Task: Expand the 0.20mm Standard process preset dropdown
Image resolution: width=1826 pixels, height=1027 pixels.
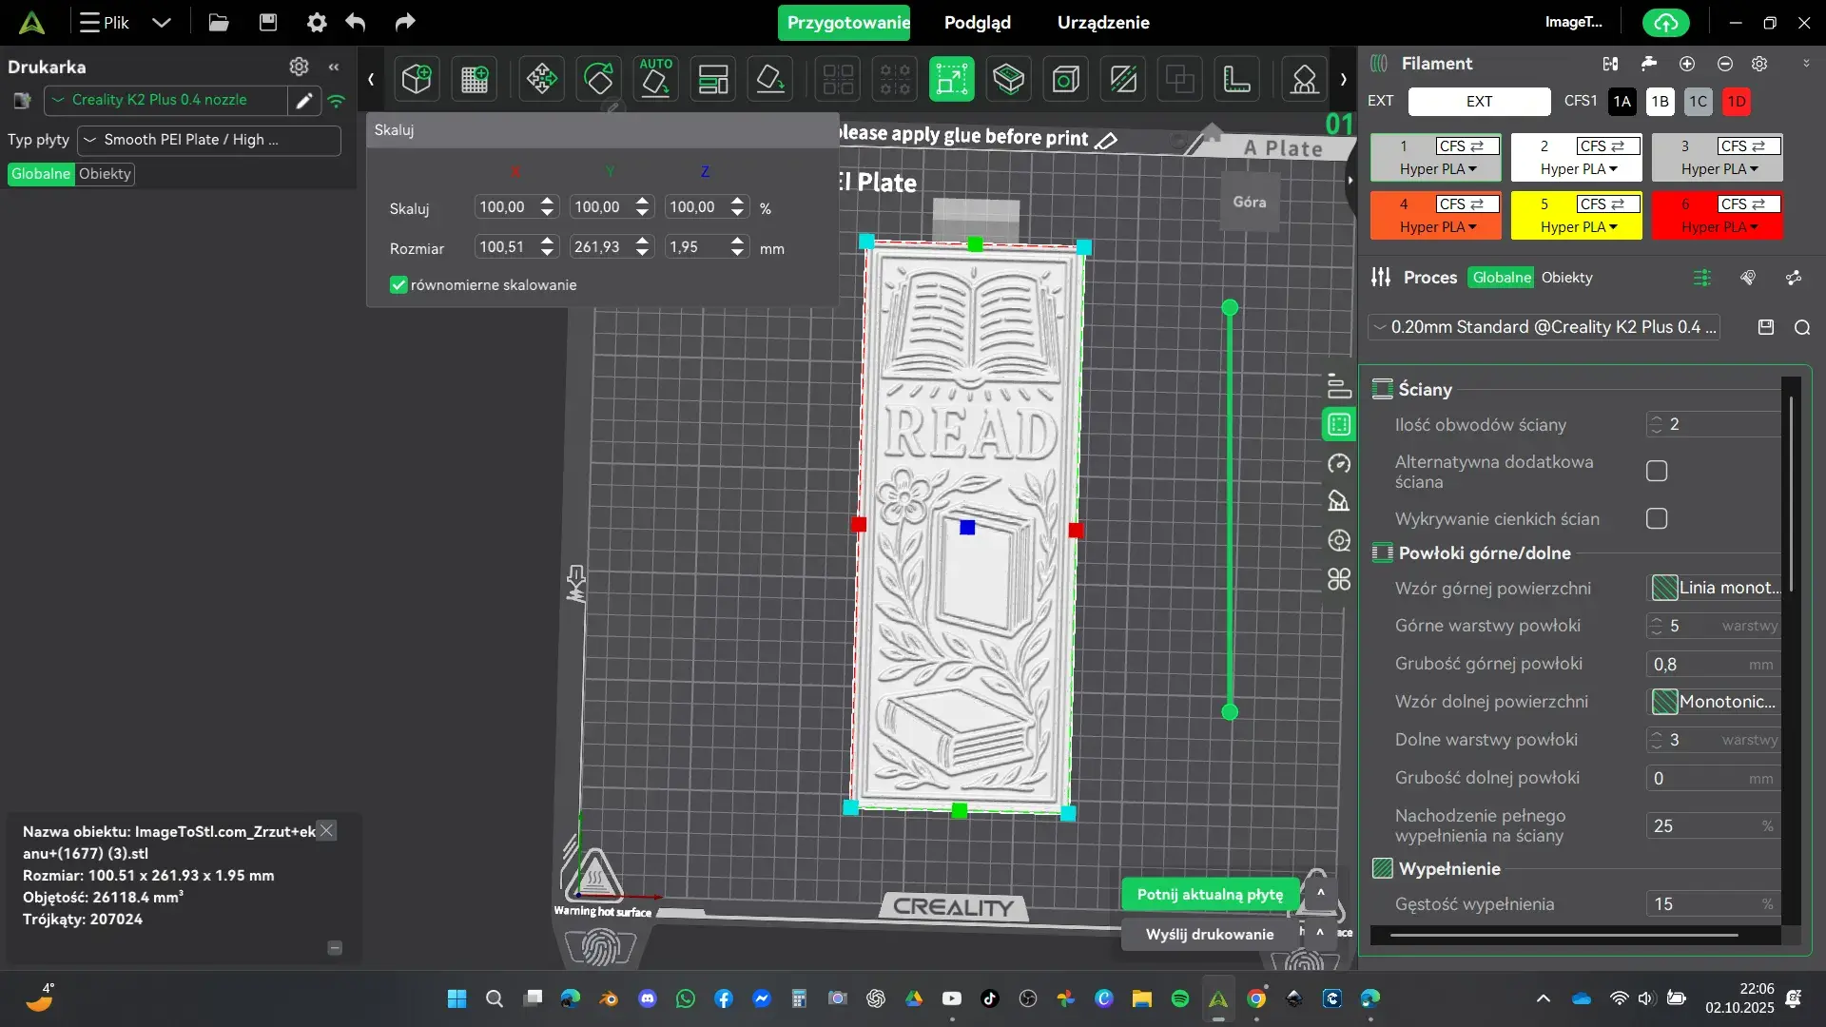Action: [1544, 327]
